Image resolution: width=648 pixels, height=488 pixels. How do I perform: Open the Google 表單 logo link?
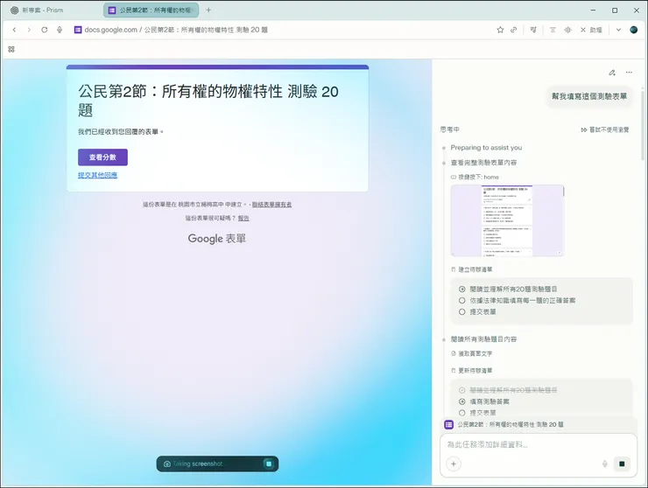pyautogui.click(x=217, y=238)
